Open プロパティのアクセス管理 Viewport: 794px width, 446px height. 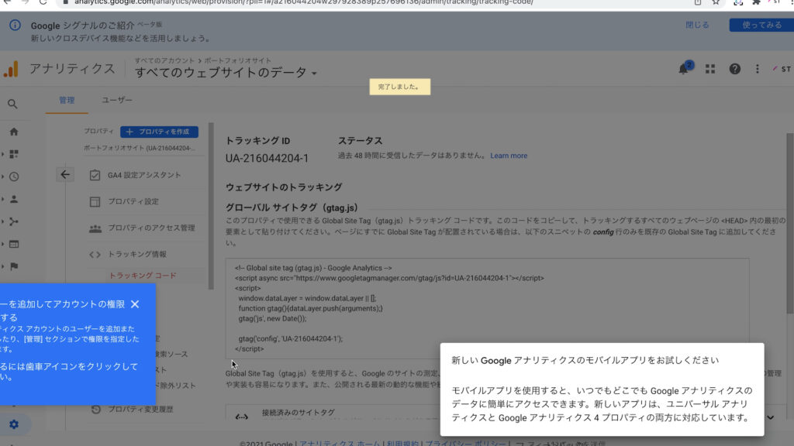151,228
